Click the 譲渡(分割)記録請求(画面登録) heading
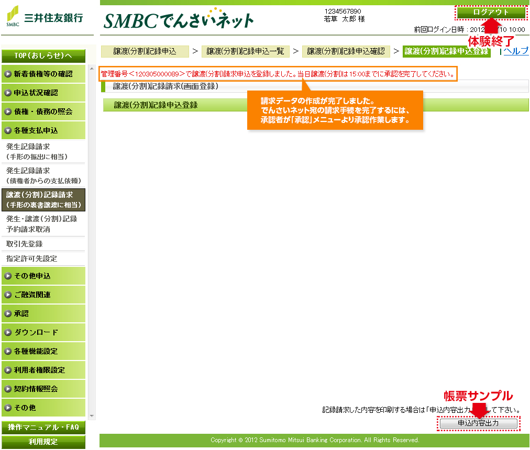The width and height of the screenshot is (530, 450). [x=165, y=86]
